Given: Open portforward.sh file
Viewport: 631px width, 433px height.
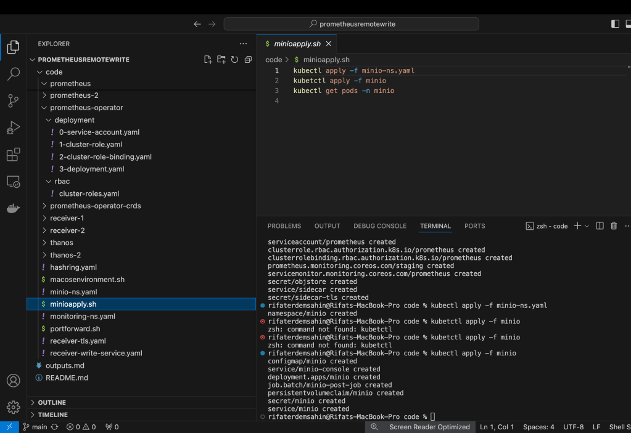Looking at the screenshot, I should (75, 329).
